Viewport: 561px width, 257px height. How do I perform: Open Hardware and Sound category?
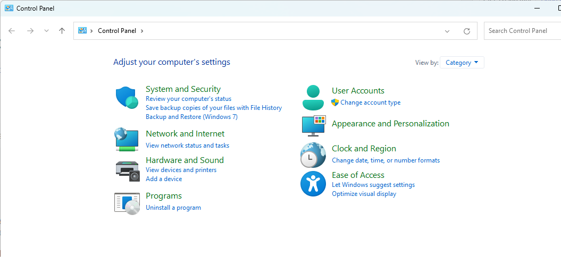tap(185, 160)
